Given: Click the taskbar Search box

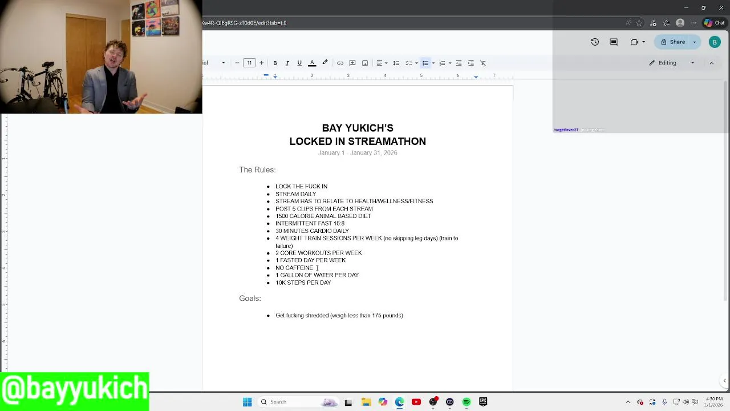Looking at the screenshot, I should point(299,402).
